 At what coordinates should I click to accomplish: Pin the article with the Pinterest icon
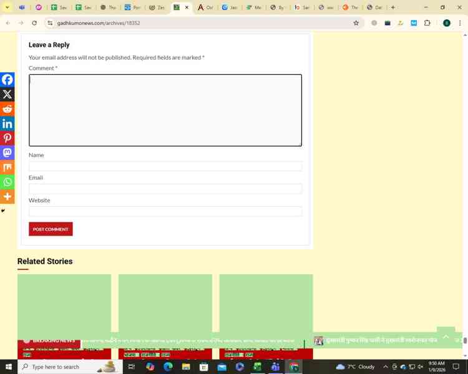(7, 138)
